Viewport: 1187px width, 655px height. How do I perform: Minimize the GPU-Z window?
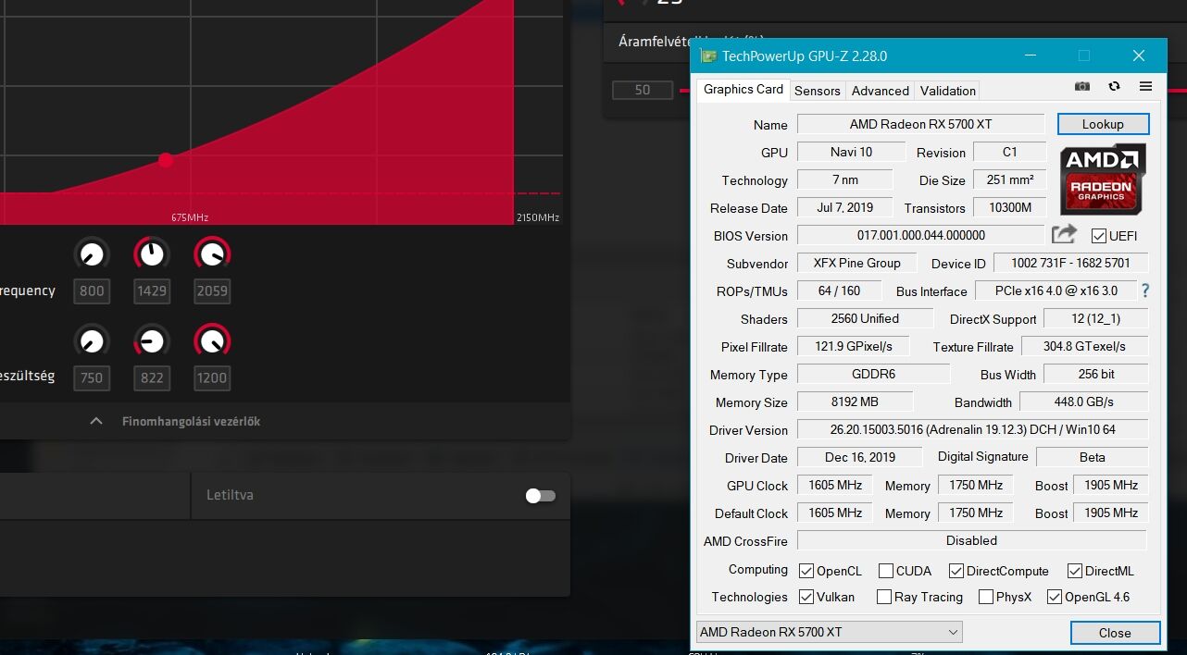coord(1031,56)
